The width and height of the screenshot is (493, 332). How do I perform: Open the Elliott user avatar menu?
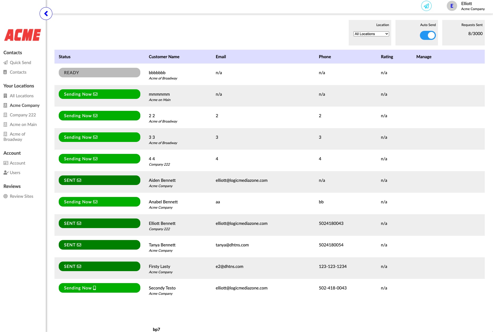point(452,6)
